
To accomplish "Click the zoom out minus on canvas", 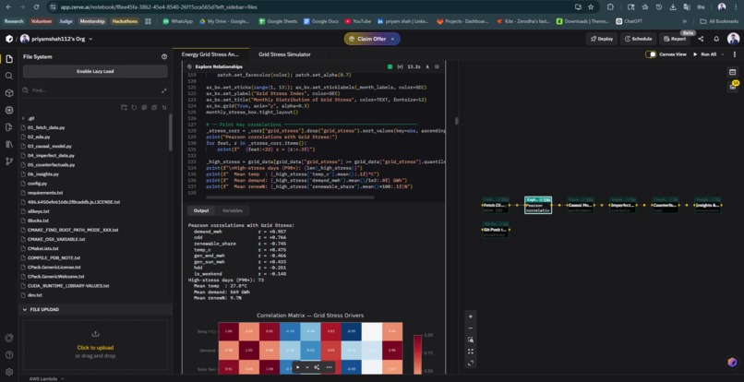I will point(470,328).
